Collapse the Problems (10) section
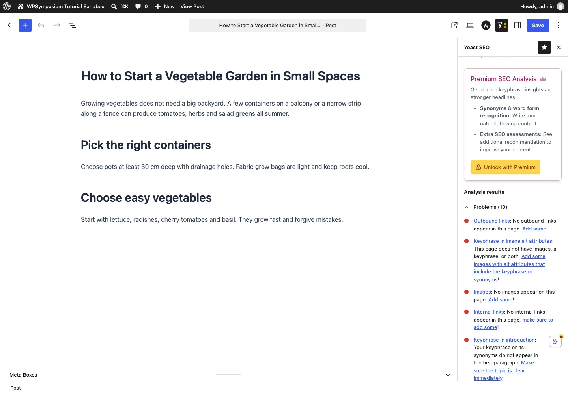Viewport: 568px width, 394px height. (486, 207)
